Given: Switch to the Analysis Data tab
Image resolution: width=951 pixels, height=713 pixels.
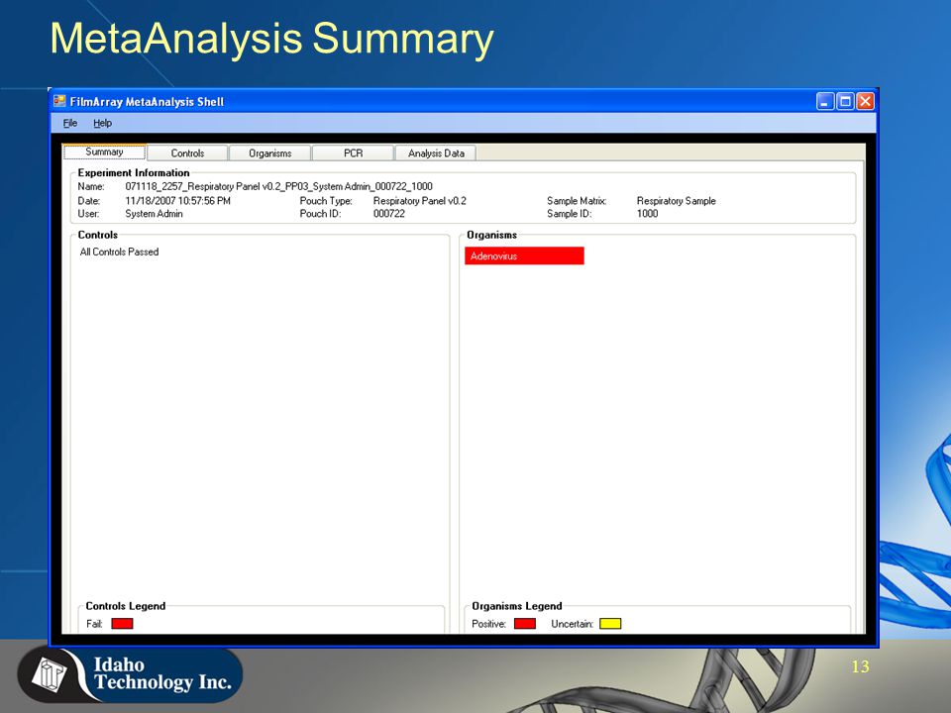Looking at the screenshot, I should click(436, 153).
